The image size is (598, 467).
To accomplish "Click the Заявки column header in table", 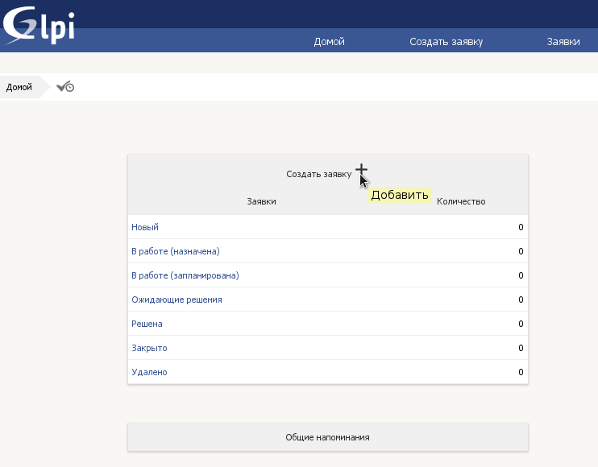I will [261, 201].
